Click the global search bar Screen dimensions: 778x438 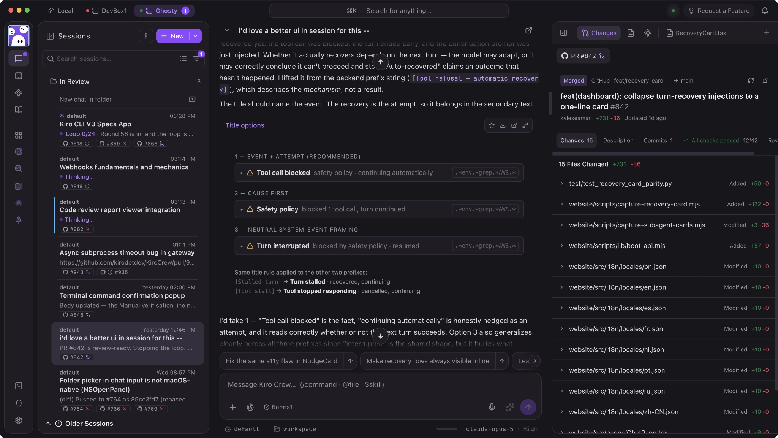[x=389, y=11]
